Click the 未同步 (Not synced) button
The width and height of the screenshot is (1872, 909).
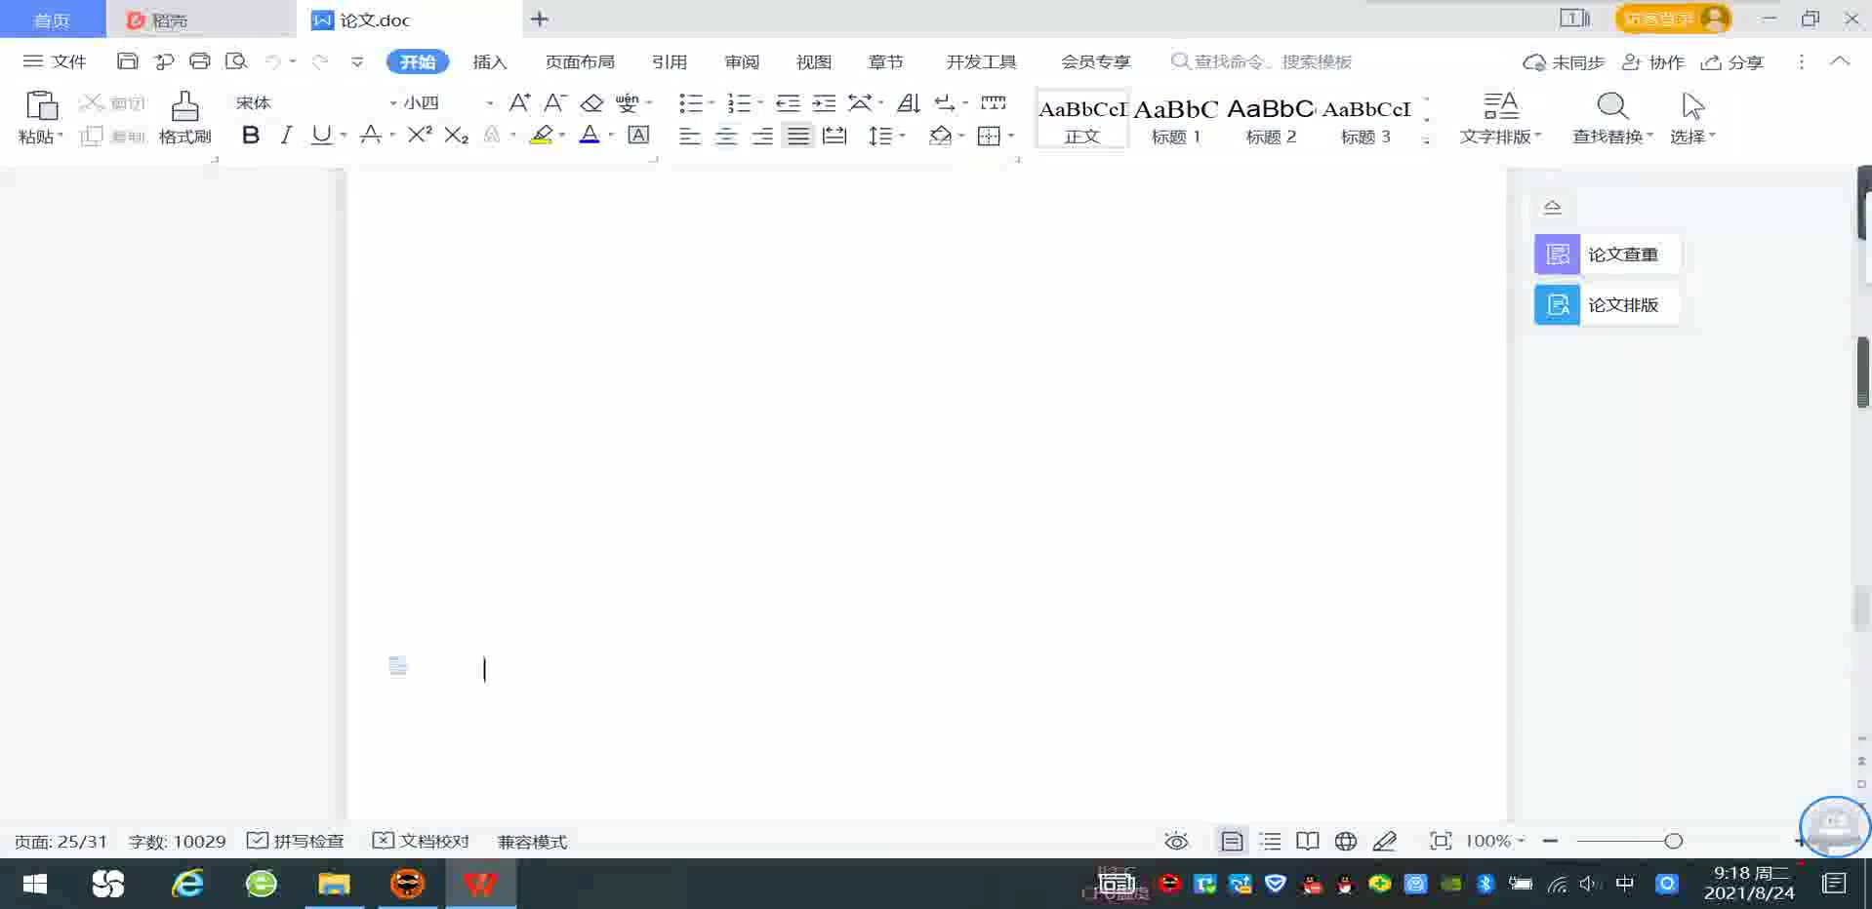pyautogui.click(x=1564, y=62)
